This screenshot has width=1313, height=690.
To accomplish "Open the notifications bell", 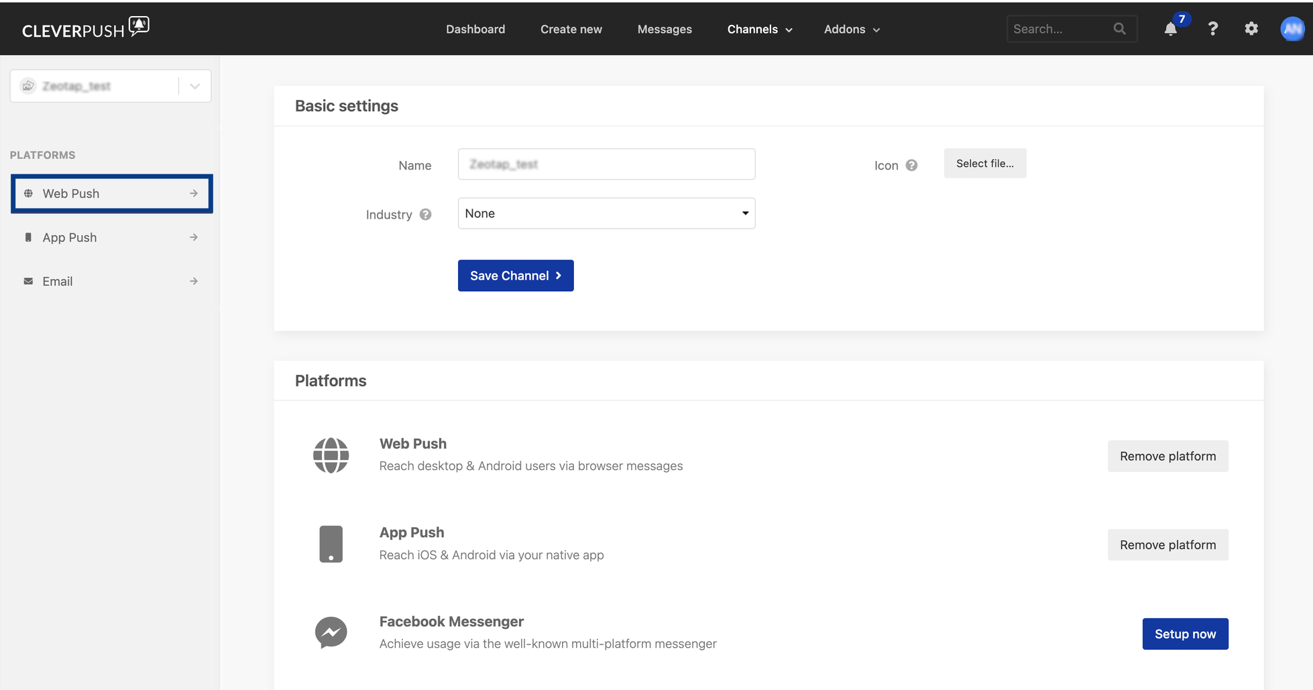I will [1171, 29].
